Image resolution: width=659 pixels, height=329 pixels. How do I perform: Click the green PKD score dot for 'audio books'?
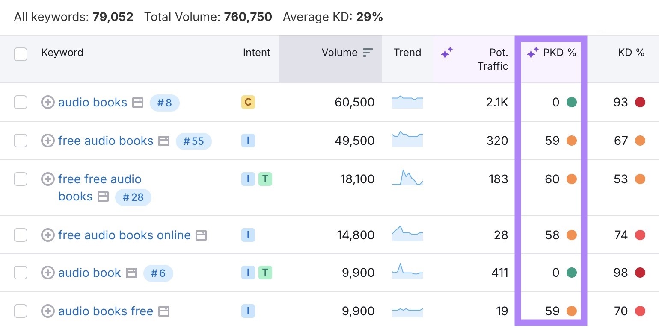(571, 102)
